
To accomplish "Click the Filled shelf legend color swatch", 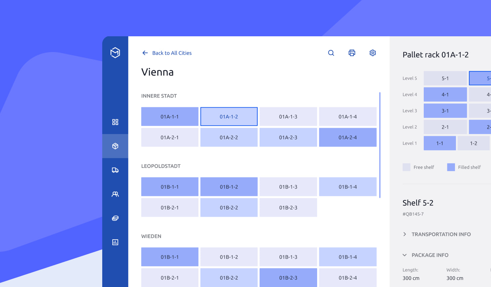I will (x=451, y=167).
